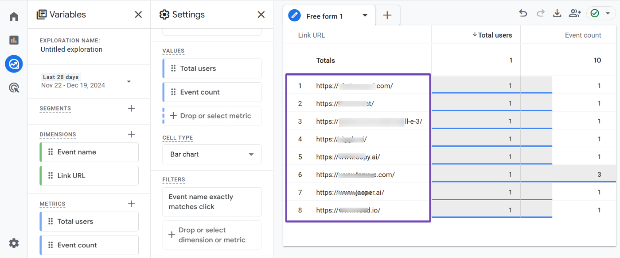Select the Link URL dimension chip
Viewport: 620px width, 258px height.
pos(89,176)
